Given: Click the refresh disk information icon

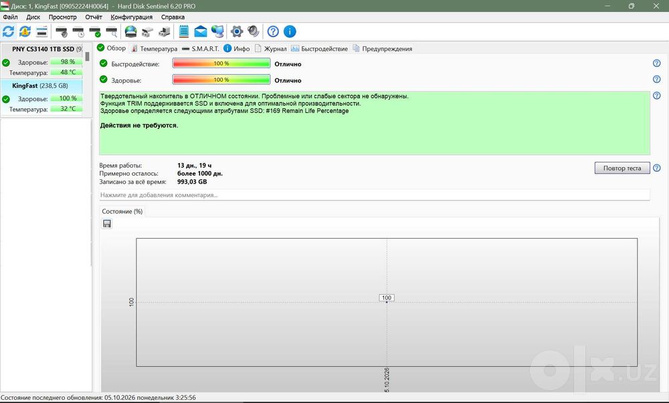Looking at the screenshot, I should coord(8,31).
